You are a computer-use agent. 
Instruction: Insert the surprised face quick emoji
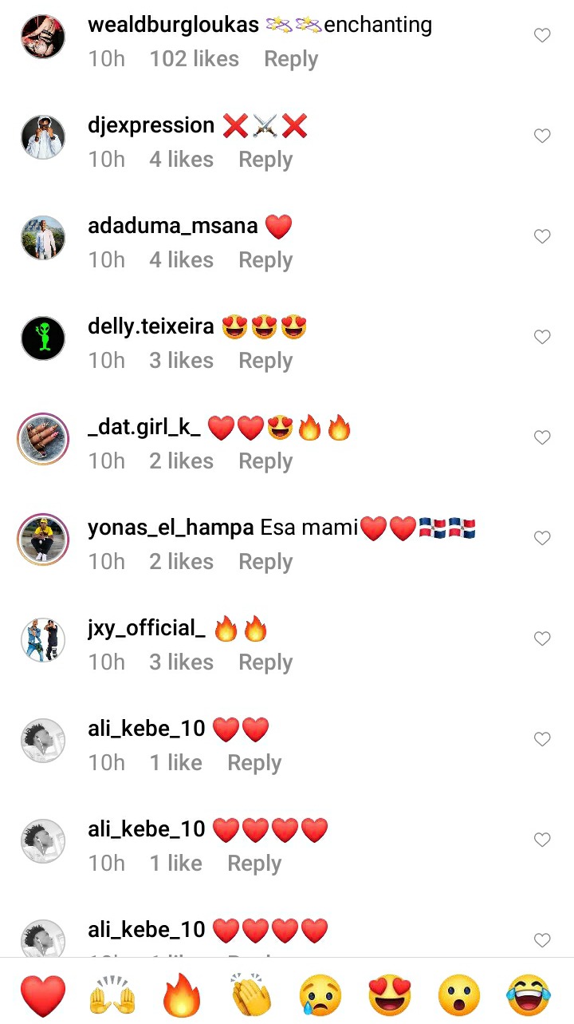click(459, 996)
